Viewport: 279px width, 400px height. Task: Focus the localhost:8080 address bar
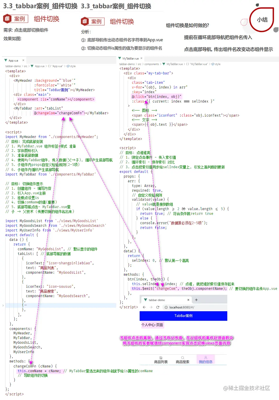[194, 307]
